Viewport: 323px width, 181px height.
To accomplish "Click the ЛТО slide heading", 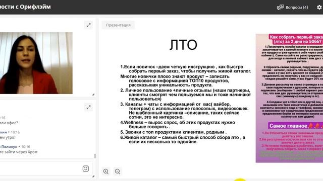I will [183, 45].
